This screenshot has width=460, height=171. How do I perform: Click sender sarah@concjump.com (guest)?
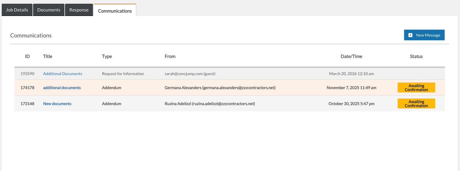(x=190, y=74)
